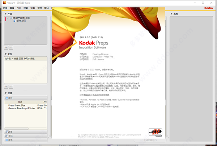
Task: Click the part icon beside 部件
Action: (15, 21)
